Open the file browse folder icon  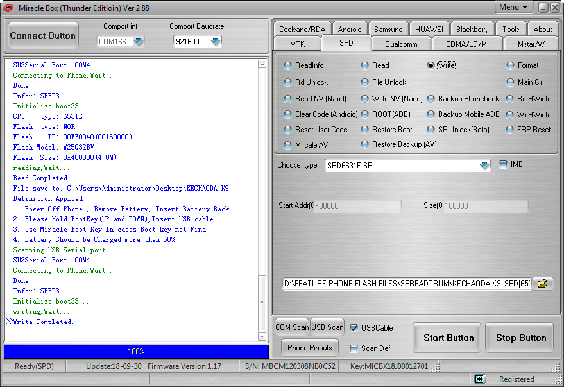tap(542, 284)
